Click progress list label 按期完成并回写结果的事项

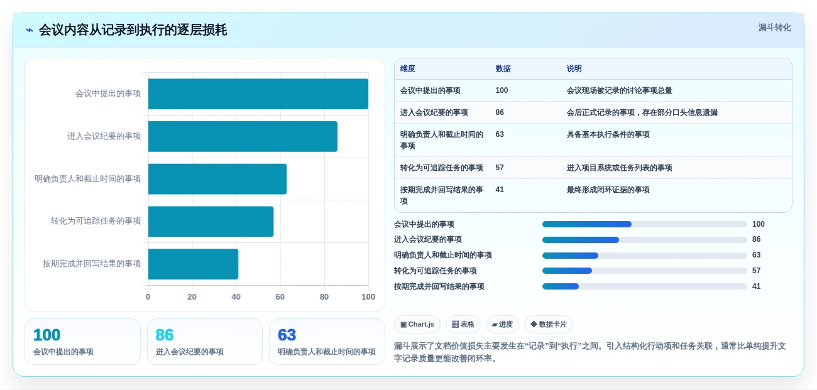coord(439,286)
